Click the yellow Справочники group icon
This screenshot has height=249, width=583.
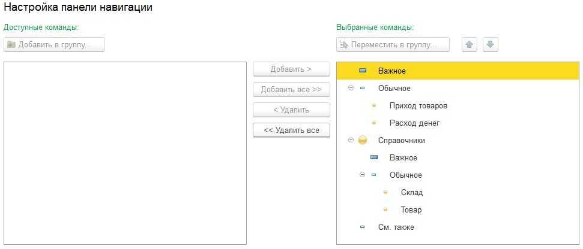(x=363, y=141)
